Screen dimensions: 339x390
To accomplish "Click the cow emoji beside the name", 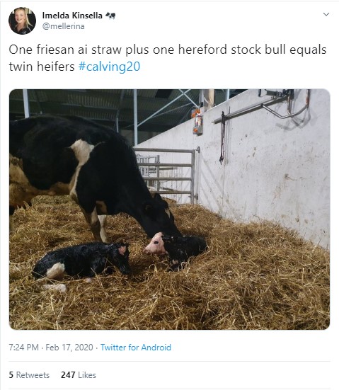I will pyautogui.click(x=110, y=16).
